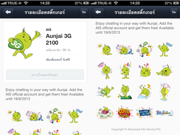Pick the sleeping Aunjai with moon sticker
Viewport: 180px width, 135px height.
tap(145, 92)
